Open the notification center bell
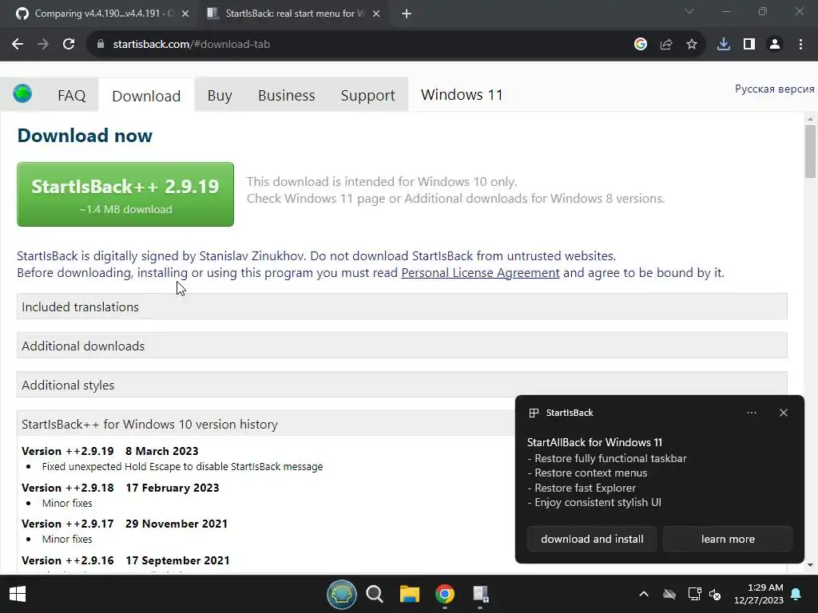The height and width of the screenshot is (613, 818). pos(796,594)
